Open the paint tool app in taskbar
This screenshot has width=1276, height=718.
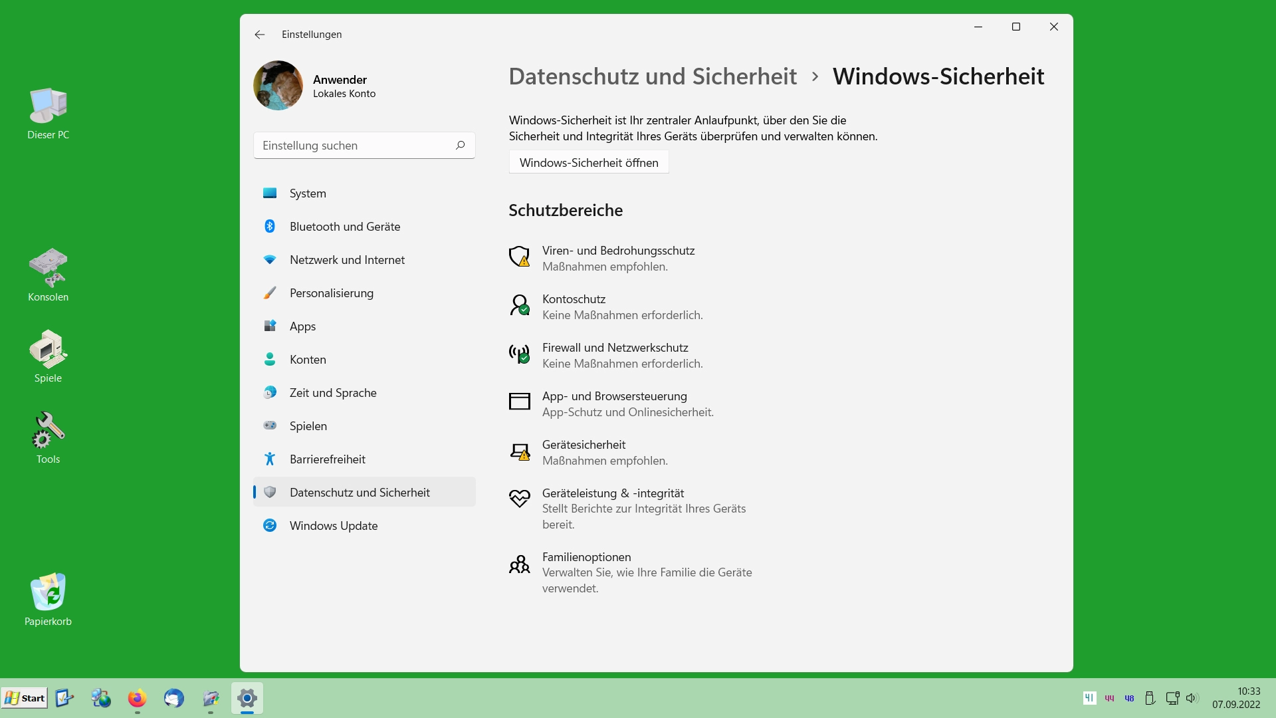point(211,698)
